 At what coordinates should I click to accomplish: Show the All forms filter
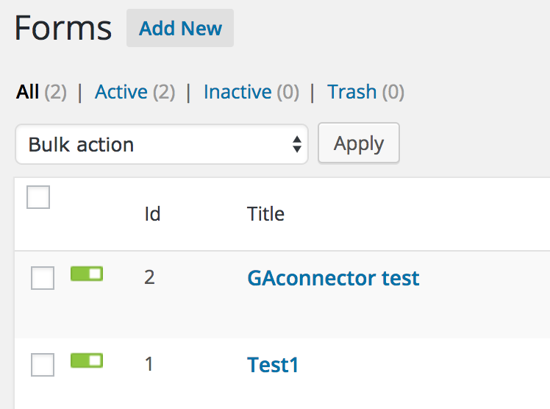point(28,92)
